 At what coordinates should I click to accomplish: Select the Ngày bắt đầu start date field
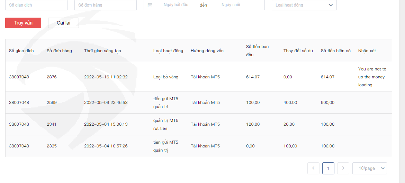point(176,5)
